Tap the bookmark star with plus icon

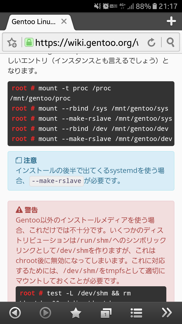12,43
